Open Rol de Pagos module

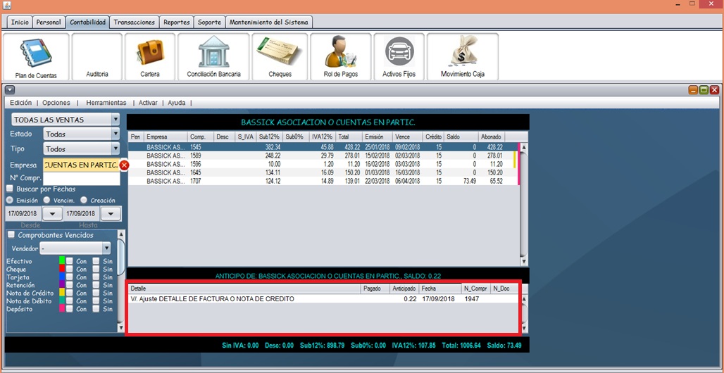(x=341, y=56)
